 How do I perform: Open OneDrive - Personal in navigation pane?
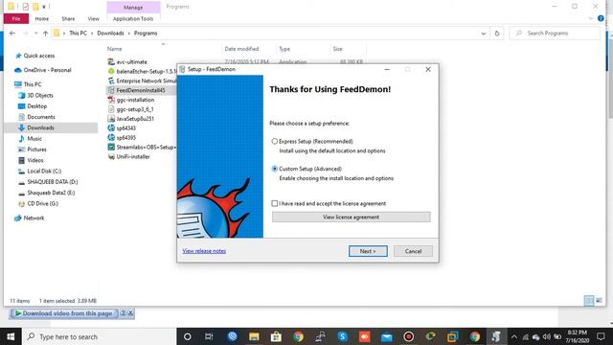tap(47, 70)
